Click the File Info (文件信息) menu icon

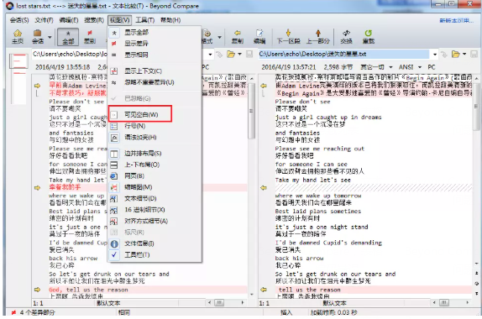pos(114,243)
